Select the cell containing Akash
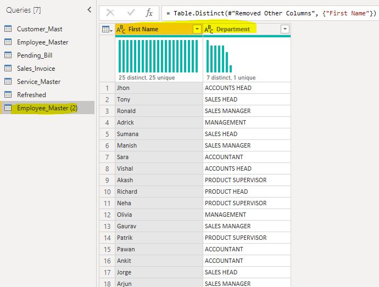Screen dimensions: 379x287 pyautogui.click(x=159, y=180)
